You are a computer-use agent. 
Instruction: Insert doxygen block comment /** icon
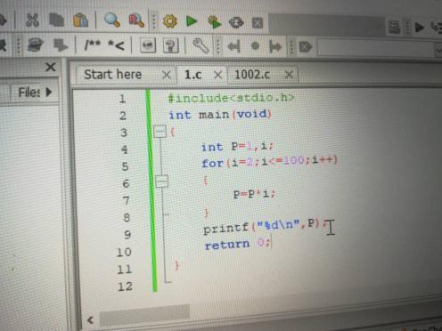tap(93, 45)
